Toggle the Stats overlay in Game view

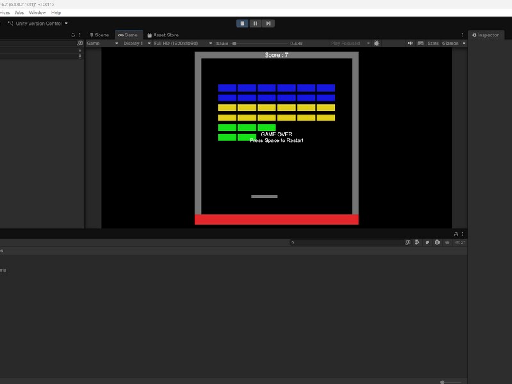pyautogui.click(x=433, y=44)
